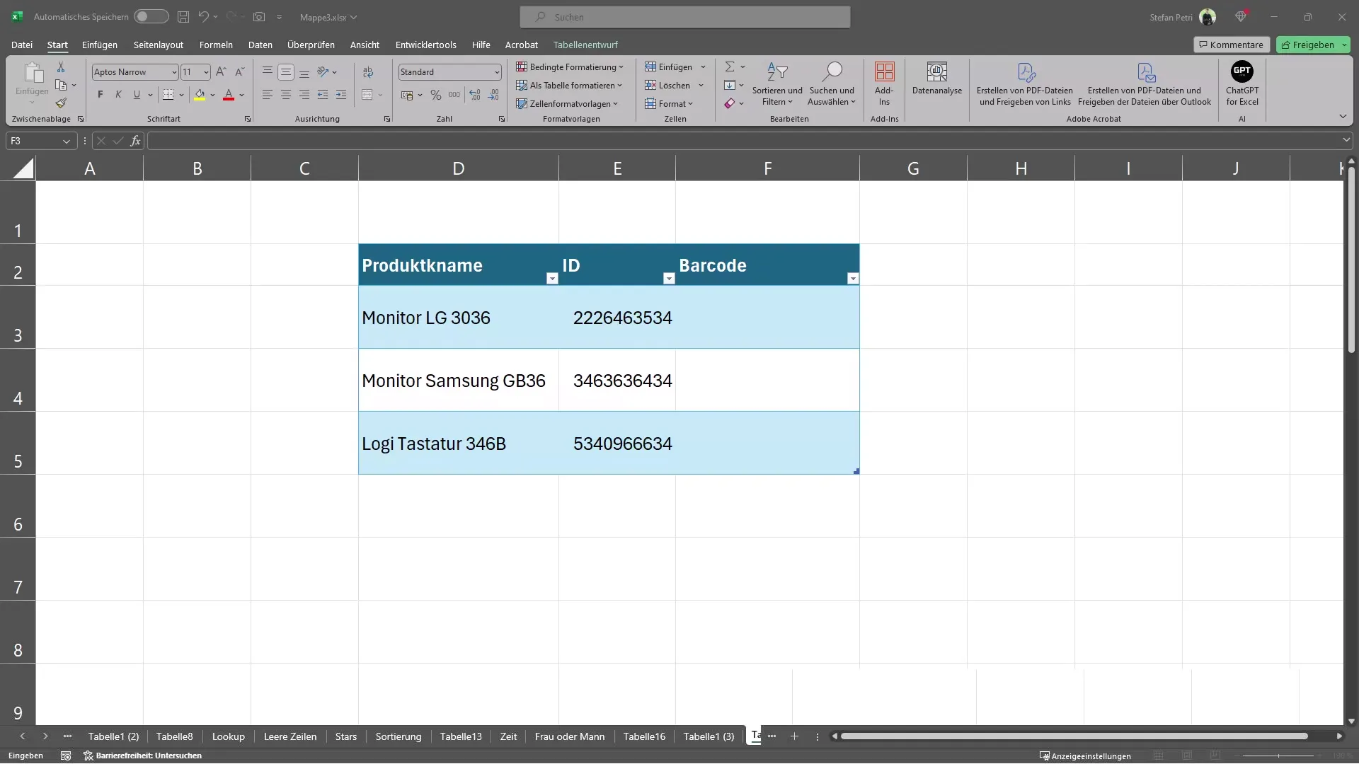Screen dimensions: 1359x764
Task: Toggle text wrap (Textumbruch)
Action: [x=368, y=72]
